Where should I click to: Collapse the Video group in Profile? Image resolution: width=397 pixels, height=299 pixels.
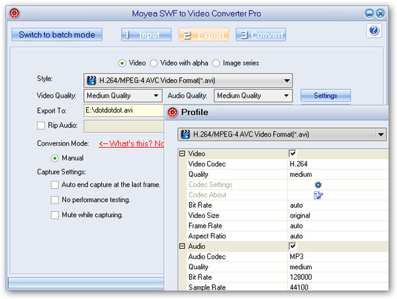click(x=182, y=154)
